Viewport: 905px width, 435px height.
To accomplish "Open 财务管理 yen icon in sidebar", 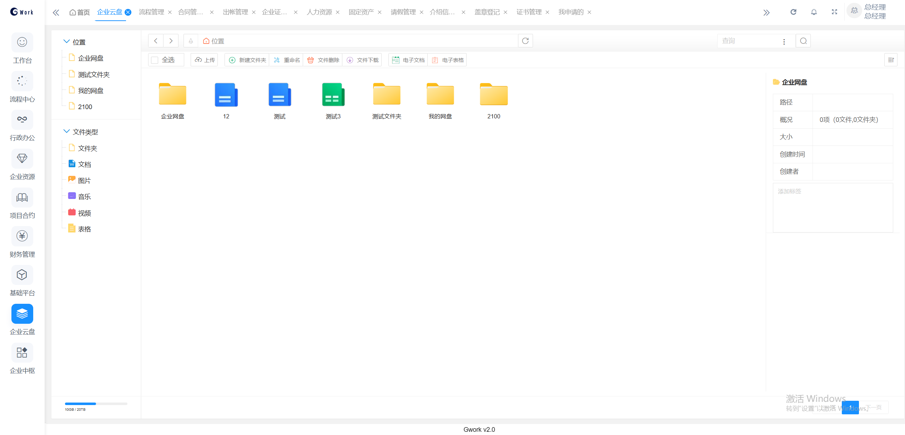I will point(22,236).
